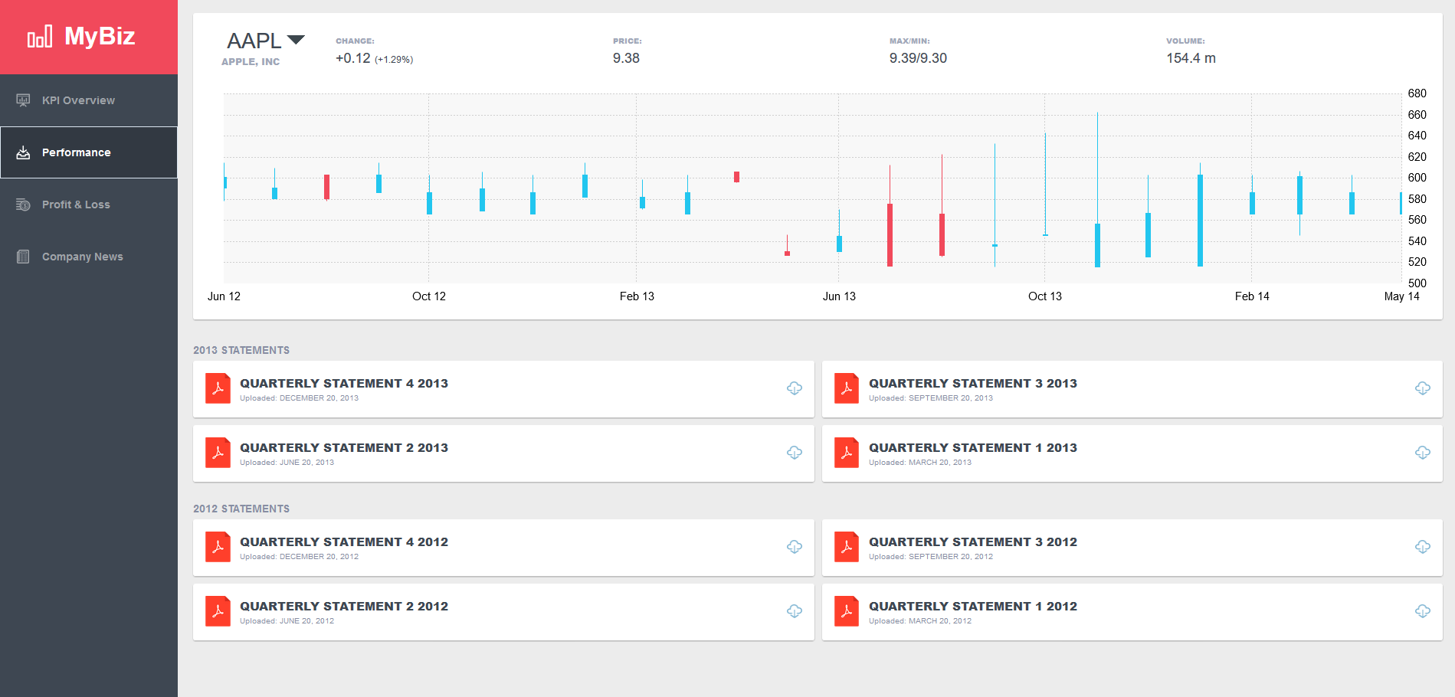
Task: Click the Feb 14 axis label
Action: click(x=1252, y=296)
